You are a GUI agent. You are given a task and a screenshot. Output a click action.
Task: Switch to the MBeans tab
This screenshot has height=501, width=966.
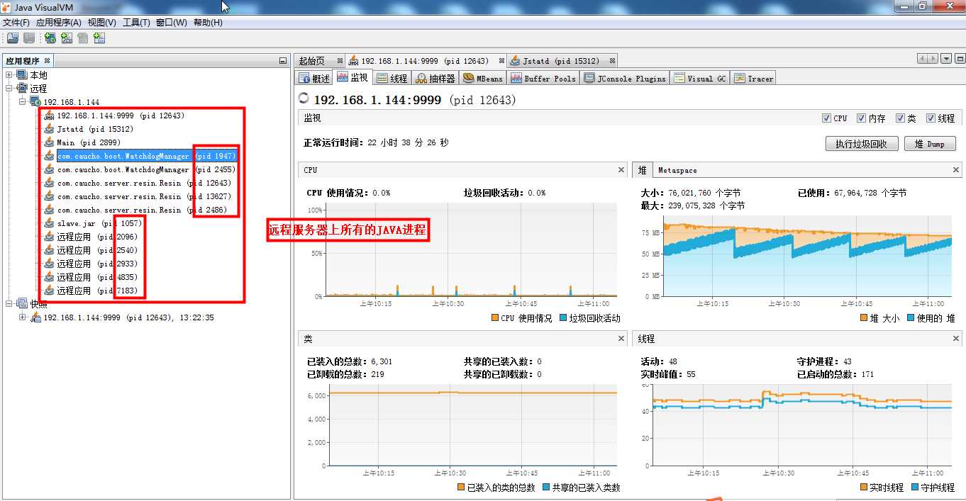(x=483, y=78)
